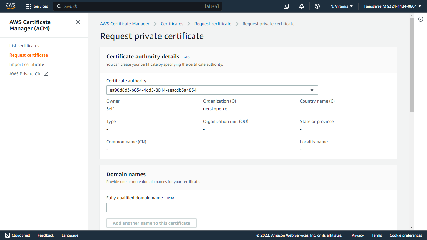Click the CloudShell icon in footer
Viewport: 427px width, 240px height.
click(8, 235)
